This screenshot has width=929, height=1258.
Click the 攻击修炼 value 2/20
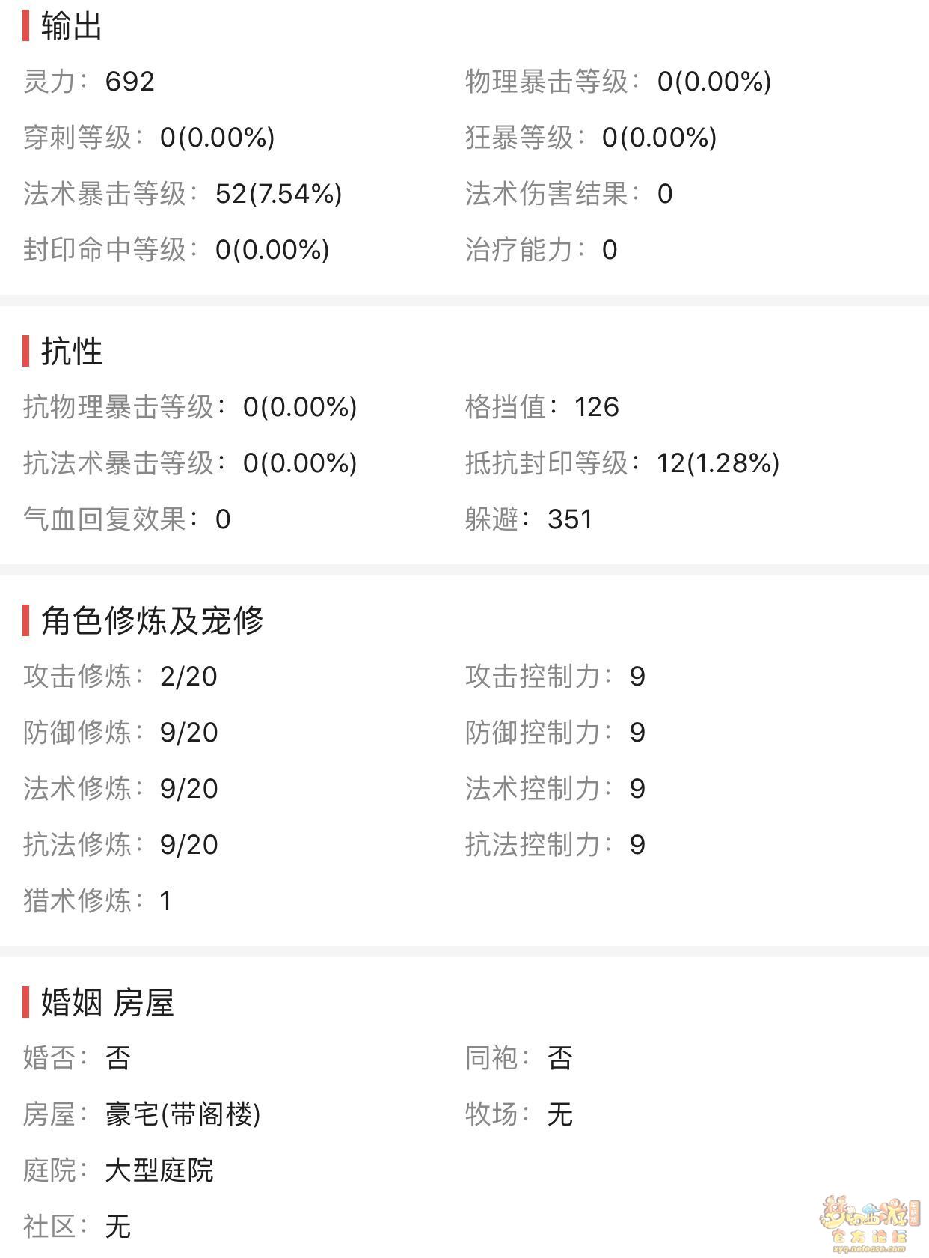click(188, 677)
